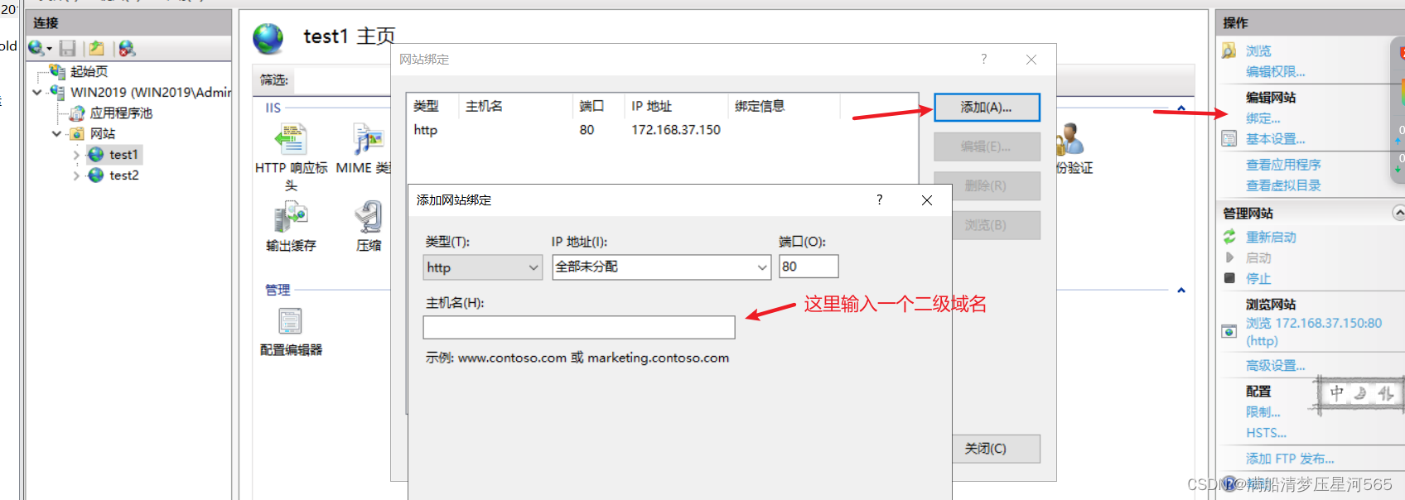Open the HTTP 响应标头 feature icon
Image resolution: width=1405 pixels, height=500 pixels.
tap(291, 140)
